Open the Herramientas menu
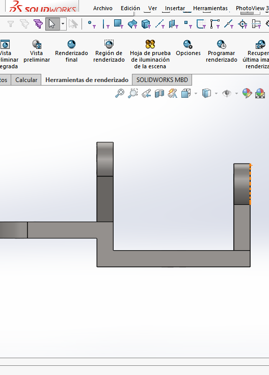 point(210,8)
